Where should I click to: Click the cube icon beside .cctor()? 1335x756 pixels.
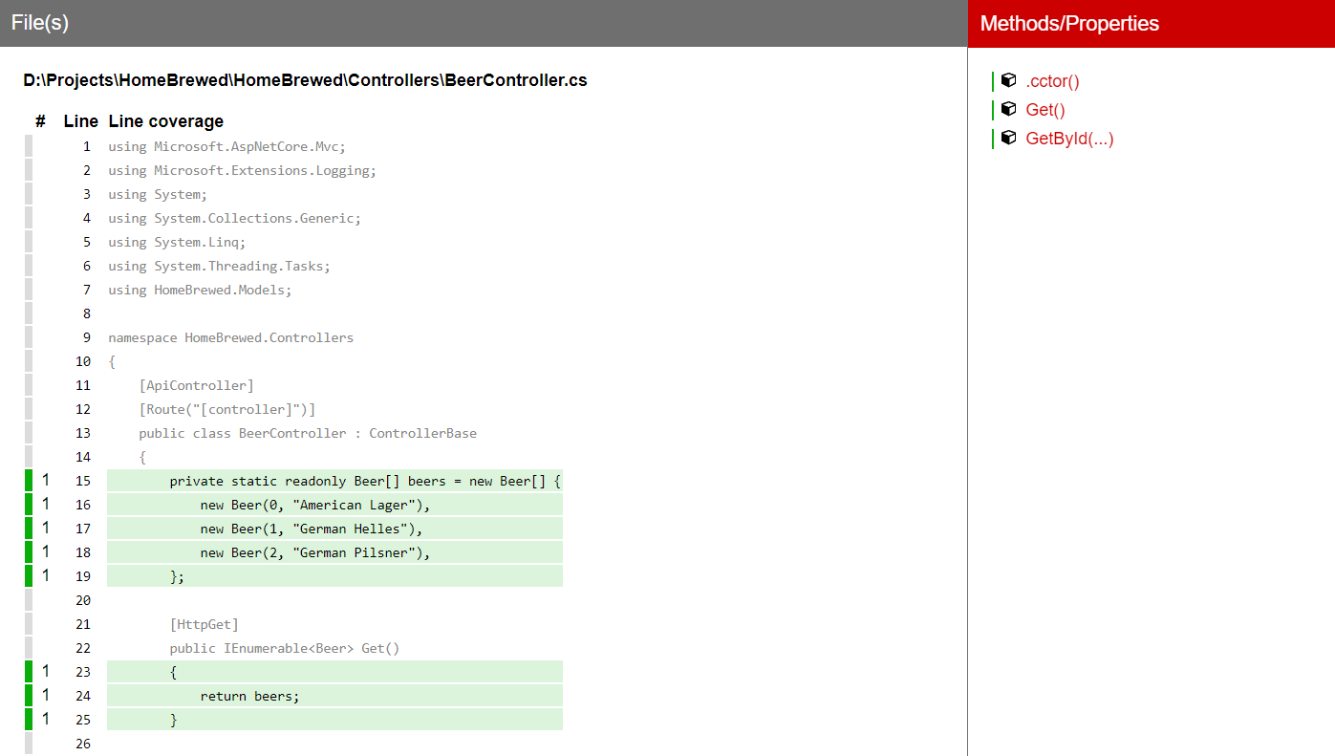1008,81
